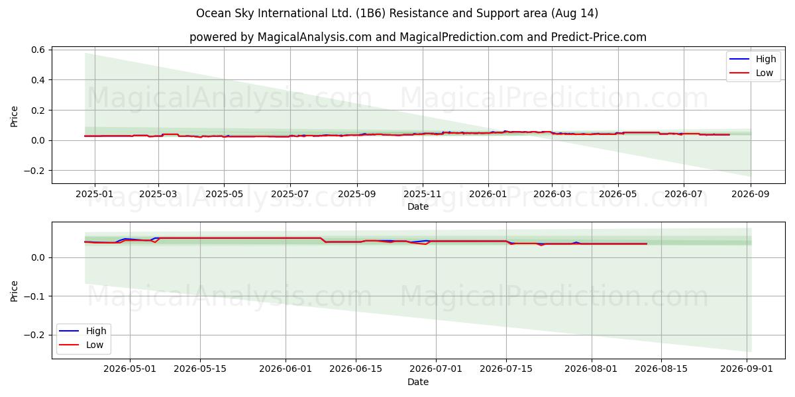Click the "−0.2" tick in the upper chart
The height and width of the screenshot is (397, 795).
tap(34, 171)
